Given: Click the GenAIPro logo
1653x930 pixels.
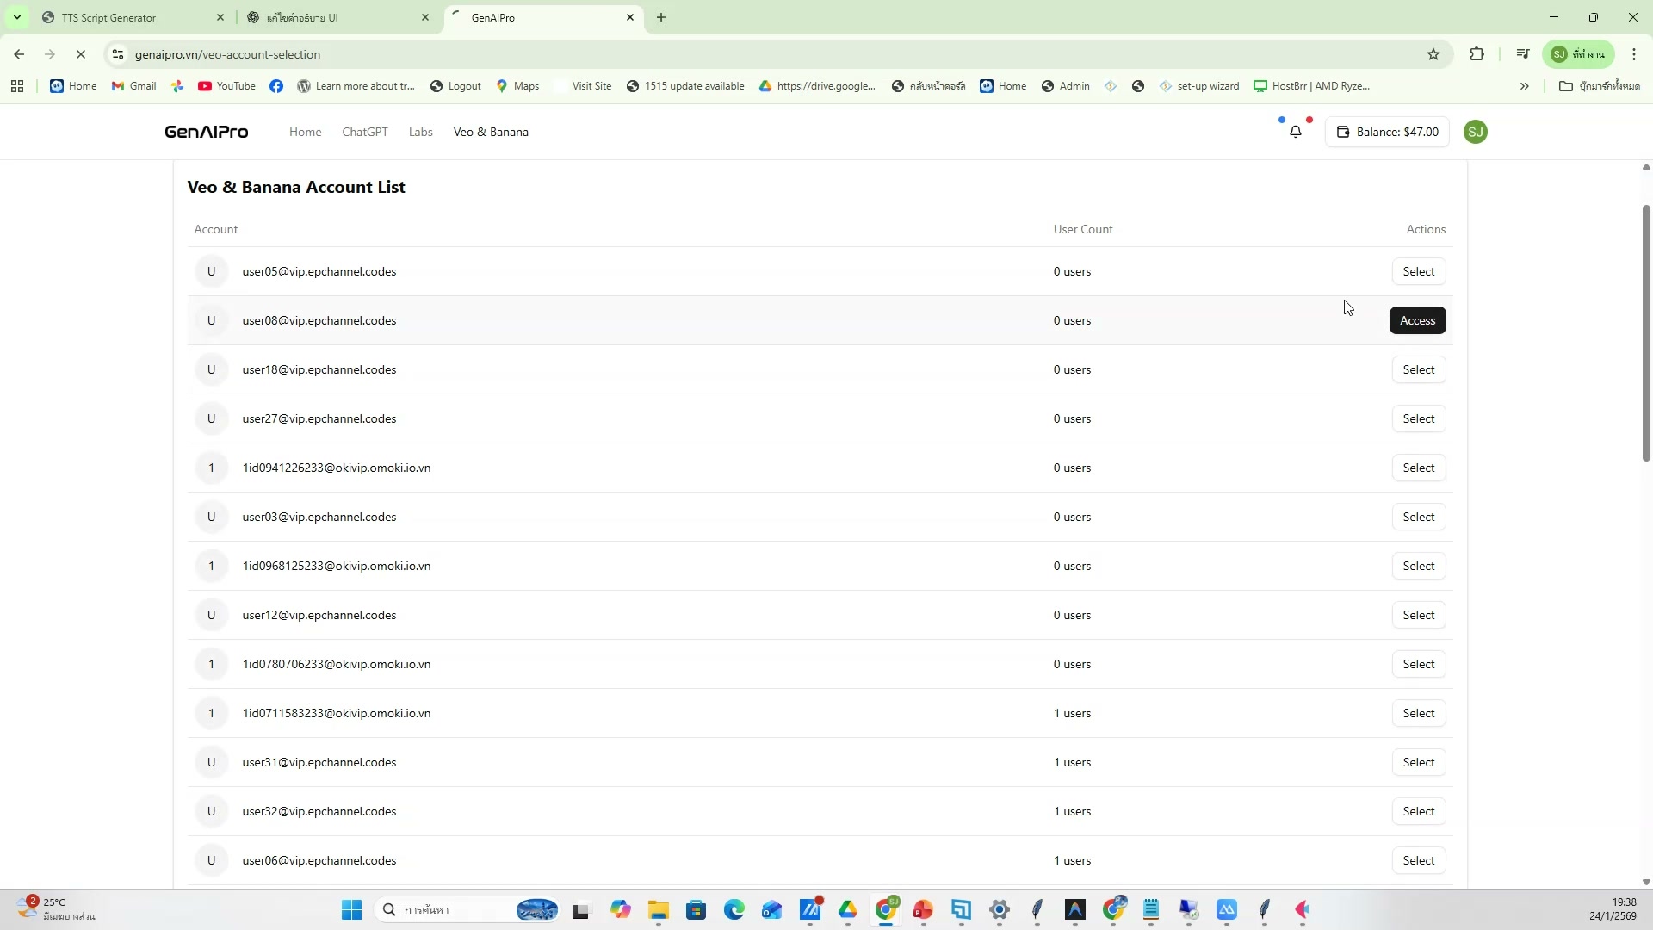Looking at the screenshot, I should (207, 132).
